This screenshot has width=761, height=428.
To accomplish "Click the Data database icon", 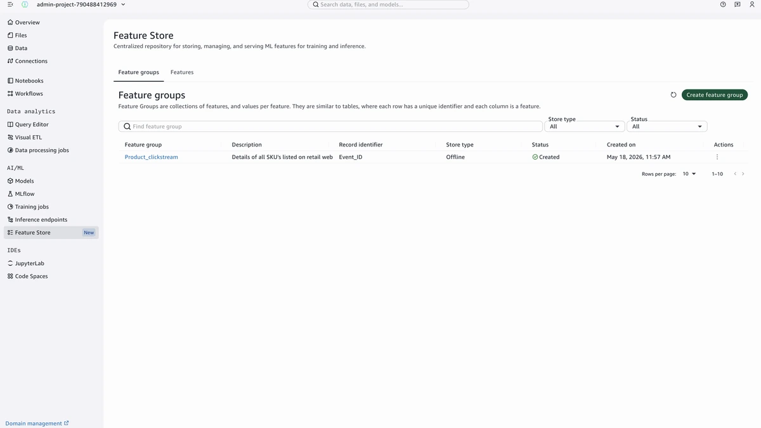I will 10,48.
